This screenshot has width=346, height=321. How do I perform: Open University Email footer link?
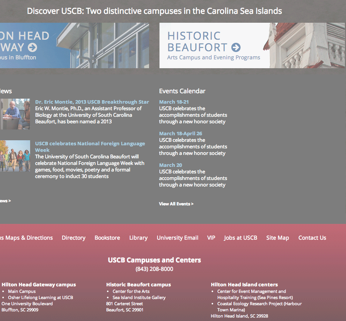pos(177,238)
